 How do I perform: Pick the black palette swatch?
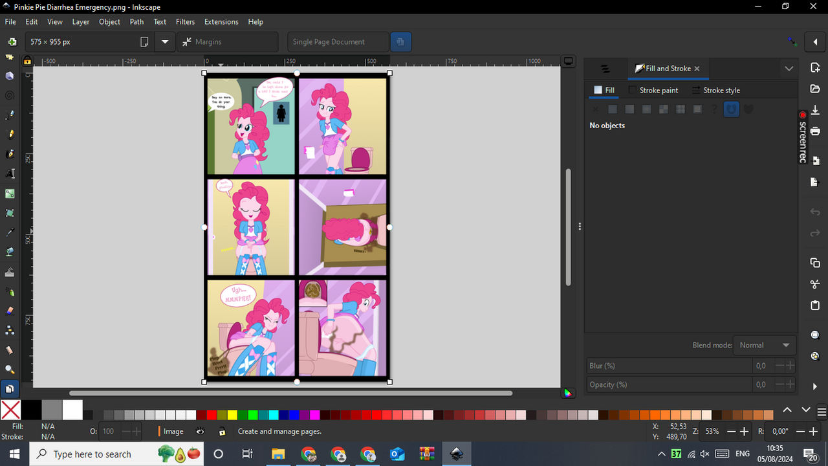tap(31, 410)
